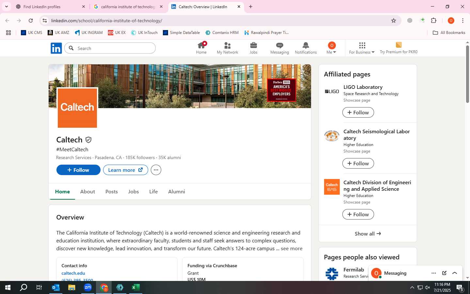The image size is (470, 294).
Task: Open Chrome extensions puzzle icon
Action: 434,21
